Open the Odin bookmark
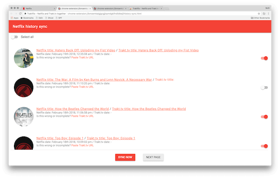 point(39,18)
